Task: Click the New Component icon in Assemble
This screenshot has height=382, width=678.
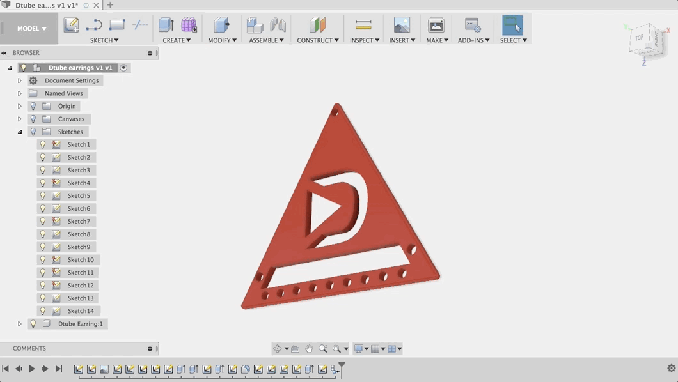Action: point(255,25)
